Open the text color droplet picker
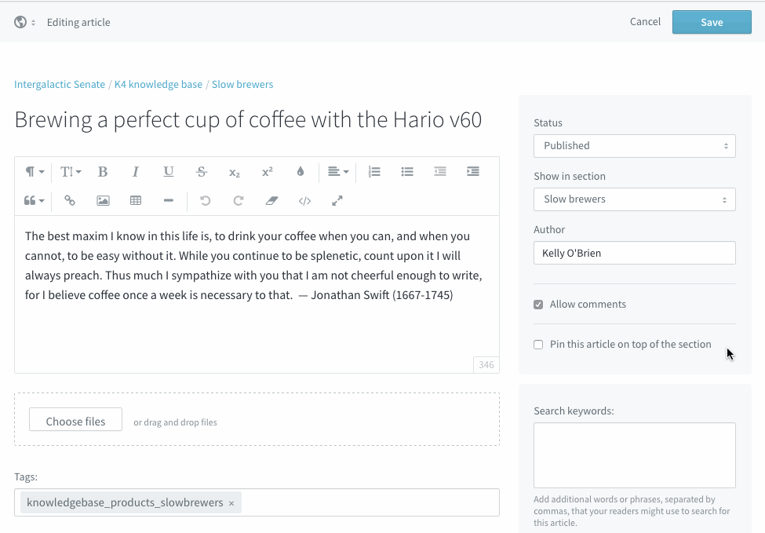Image resolution: width=765 pixels, height=533 pixels. [x=301, y=172]
